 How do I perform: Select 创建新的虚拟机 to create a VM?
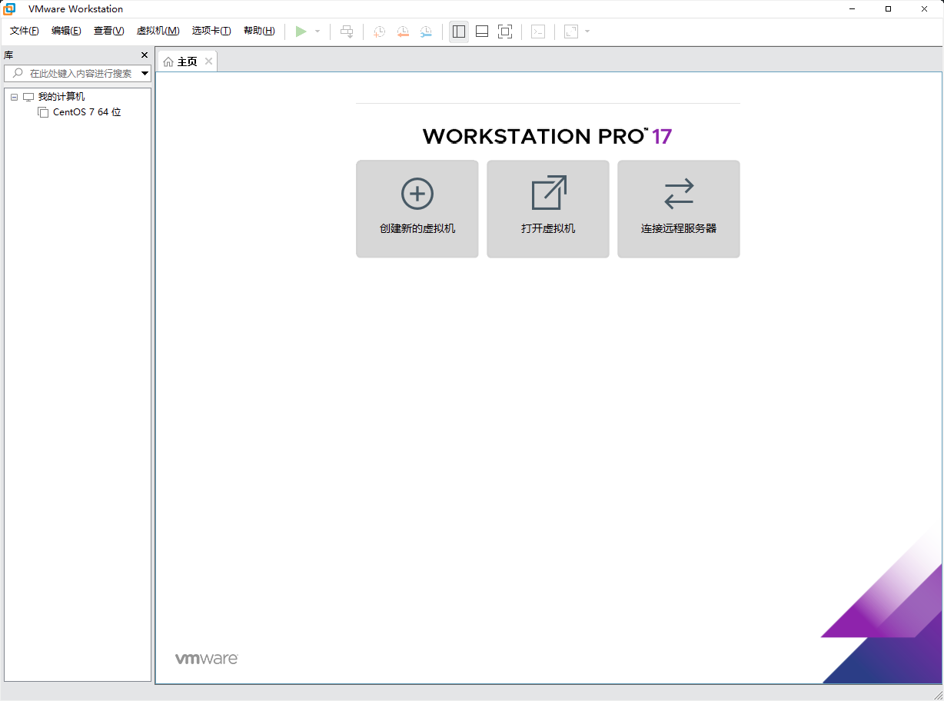[x=417, y=208]
